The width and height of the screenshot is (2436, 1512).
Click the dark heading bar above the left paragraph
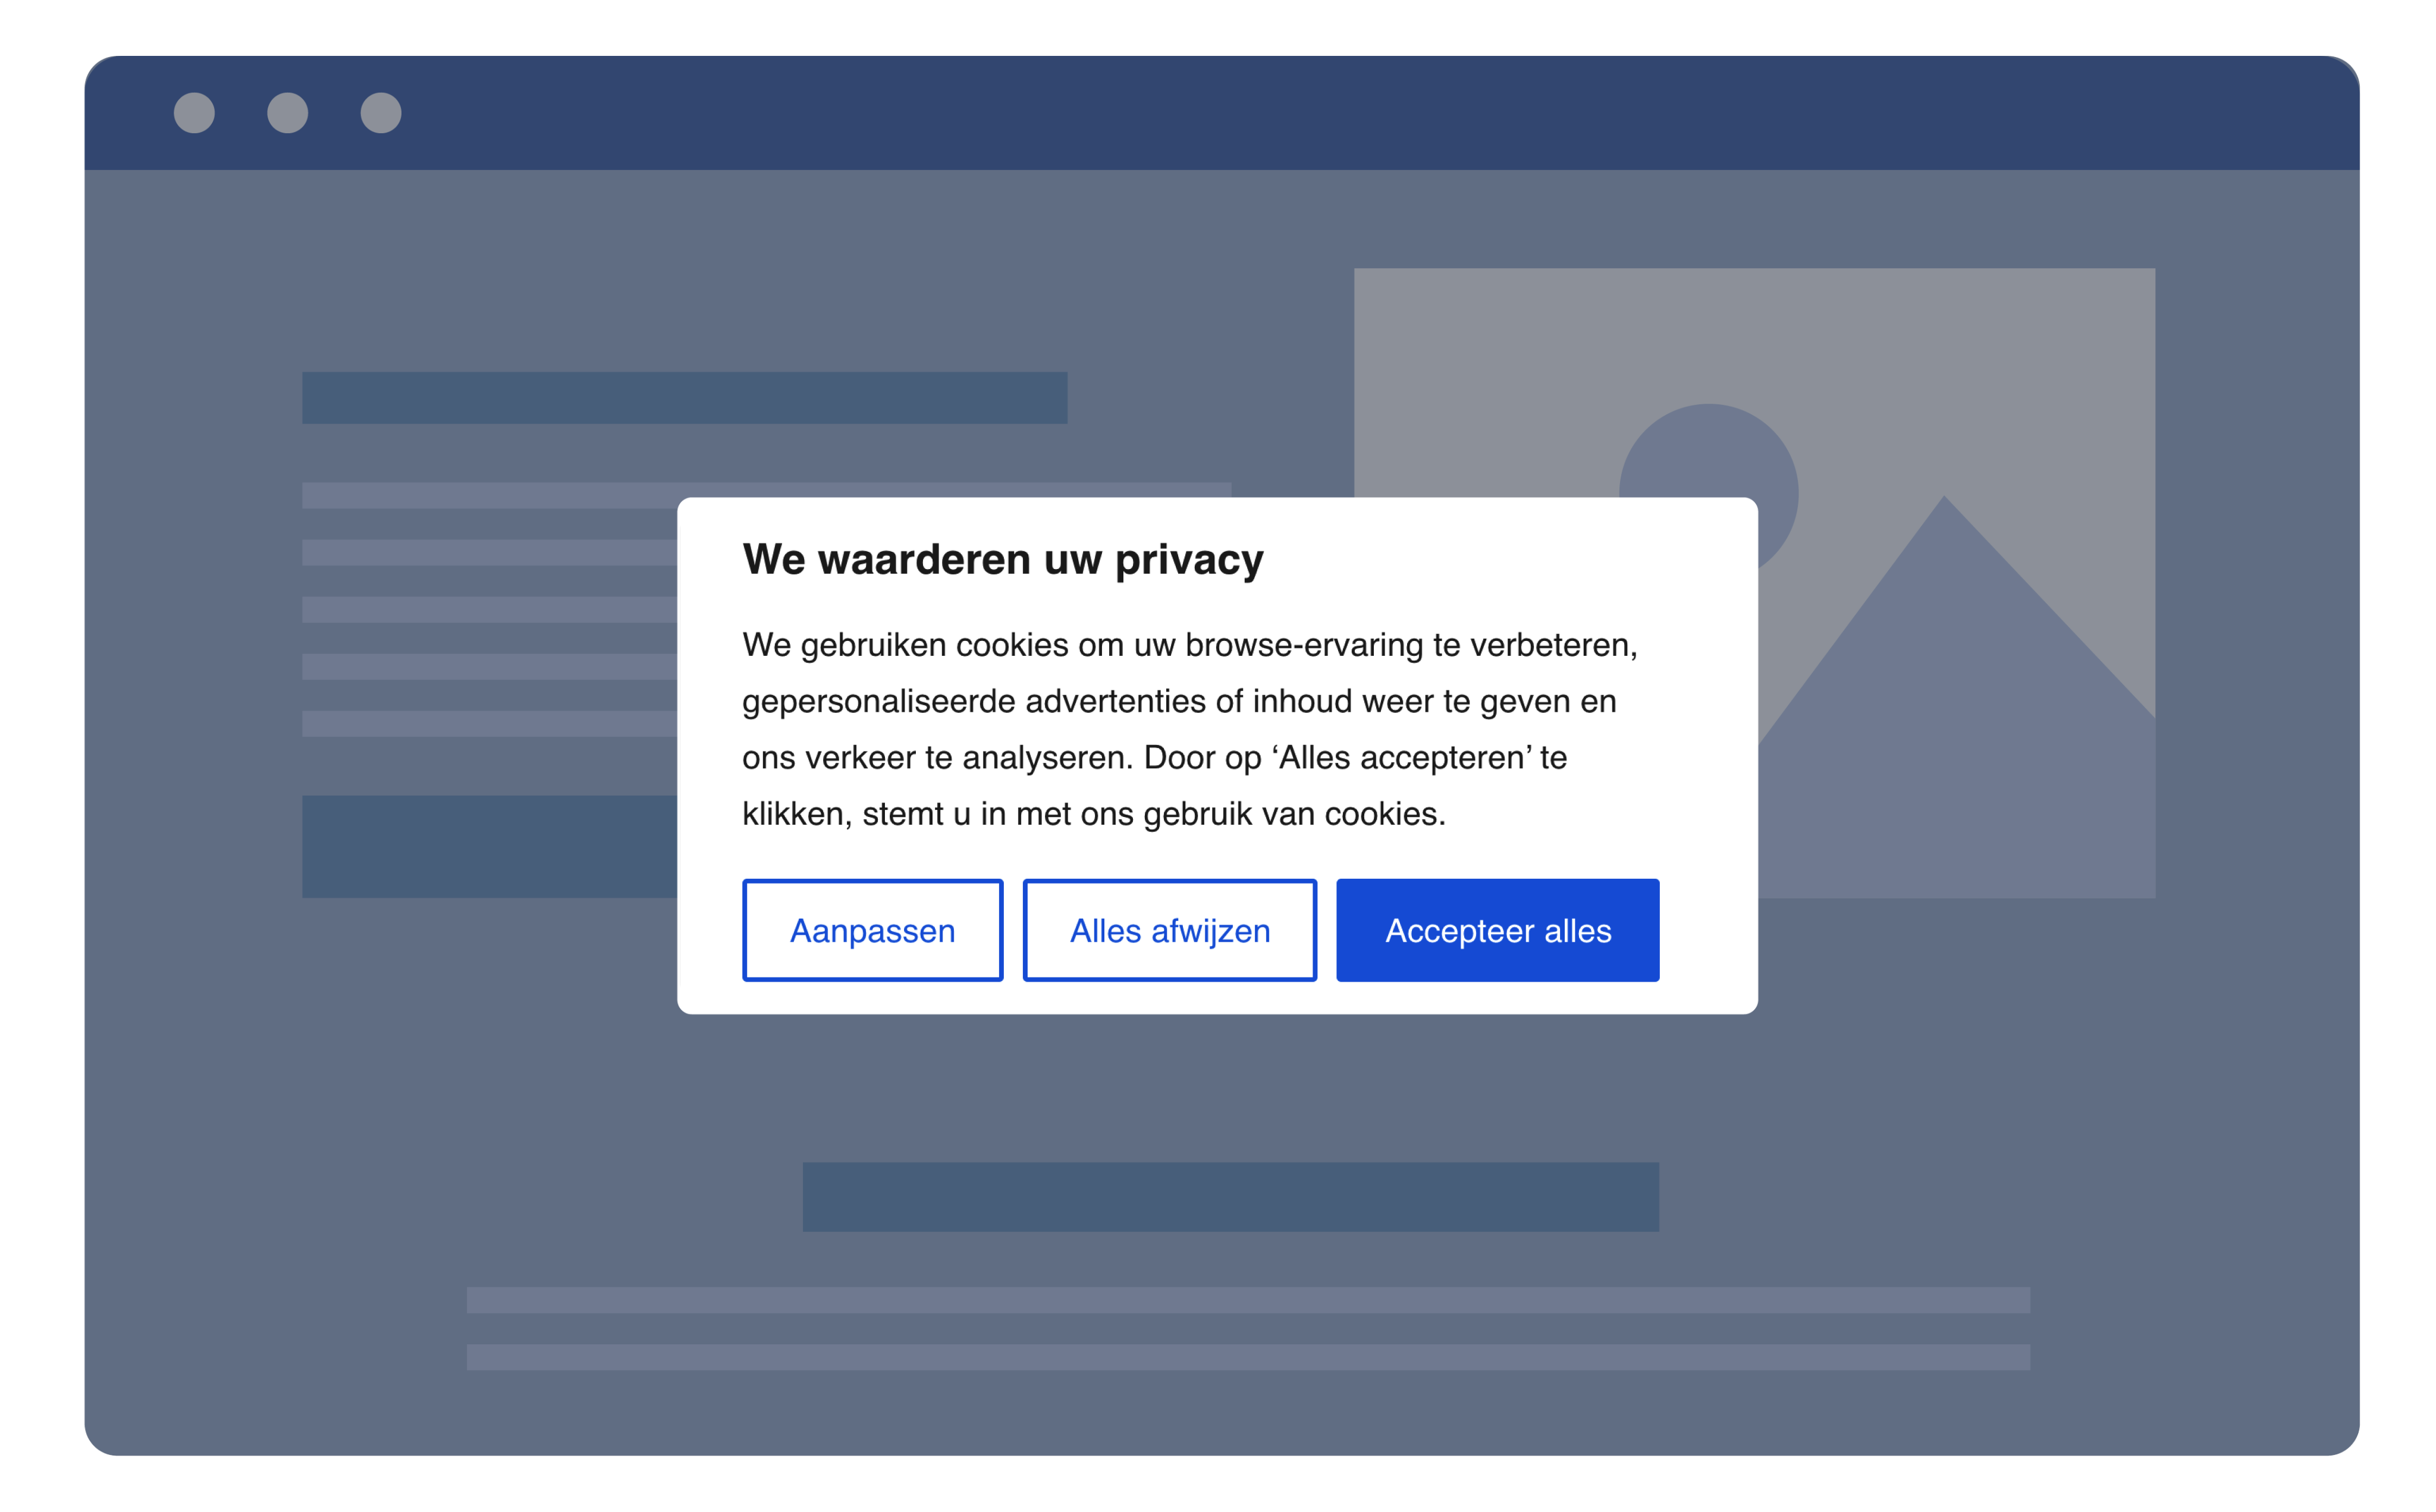[x=684, y=398]
